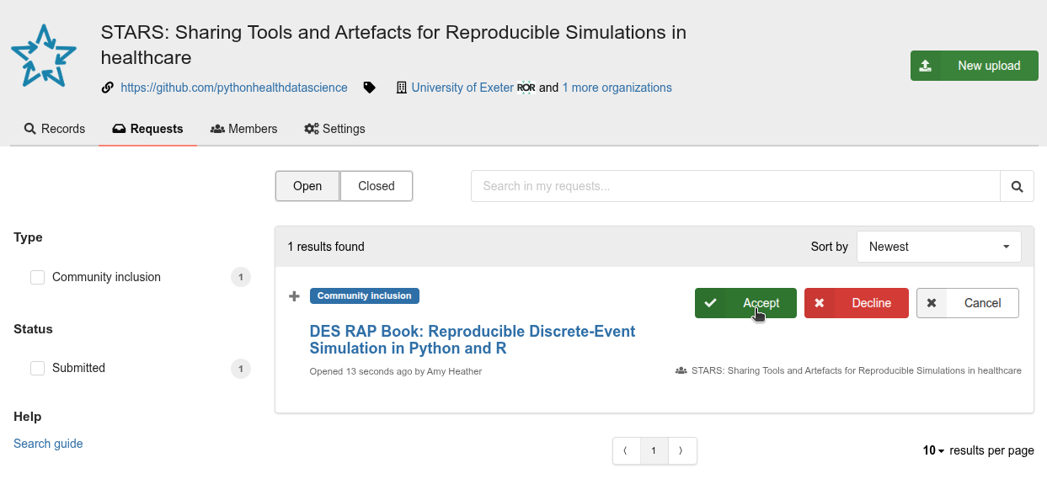Click the STARS community star logo
The image size is (1047, 479).
tap(44, 56)
